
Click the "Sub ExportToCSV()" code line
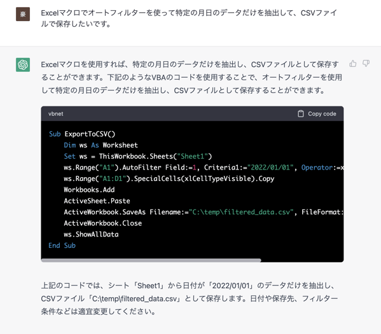[82, 134]
